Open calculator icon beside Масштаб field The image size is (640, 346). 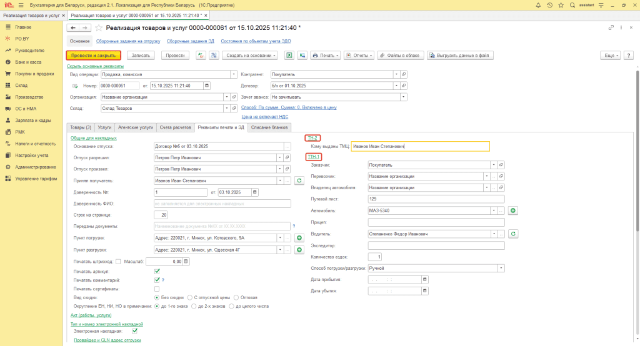186,261
